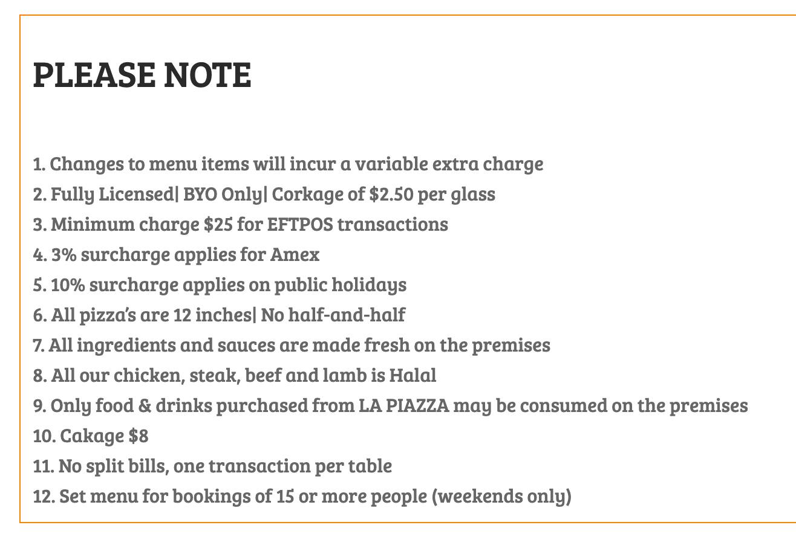Click the "LA PIAZZA" name
Screen dimensions: 796x557
coord(404,405)
